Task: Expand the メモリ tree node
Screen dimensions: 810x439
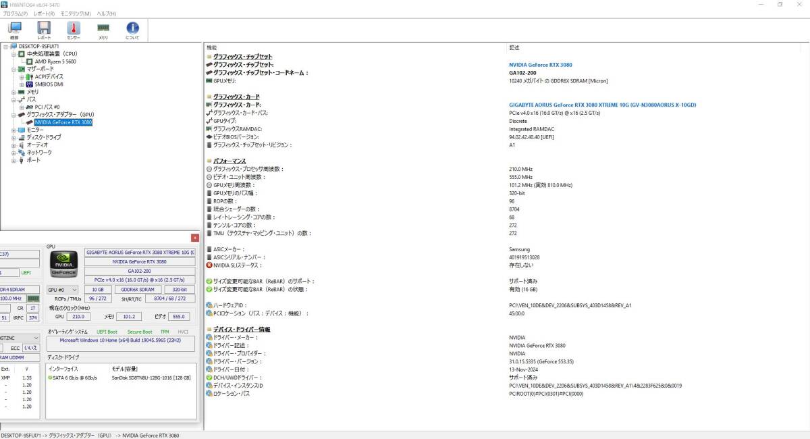Action: [13, 92]
